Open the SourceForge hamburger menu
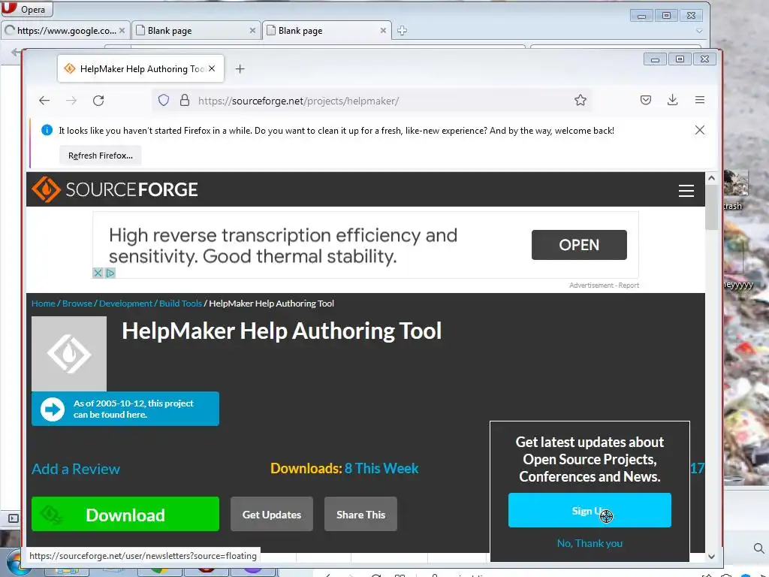769x577 pixels. [x=686, y=190]
